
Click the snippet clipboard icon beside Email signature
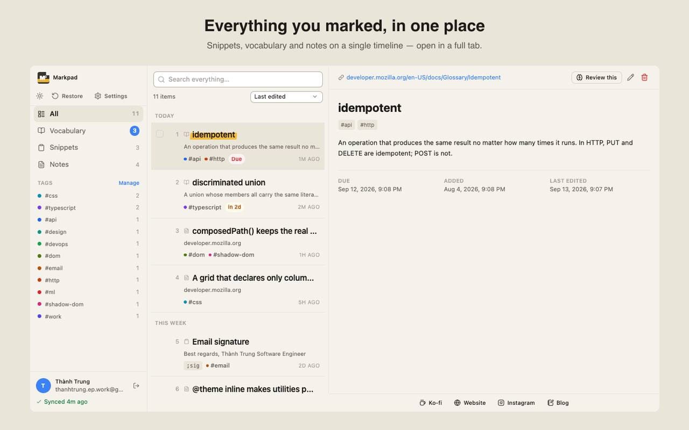186,342
